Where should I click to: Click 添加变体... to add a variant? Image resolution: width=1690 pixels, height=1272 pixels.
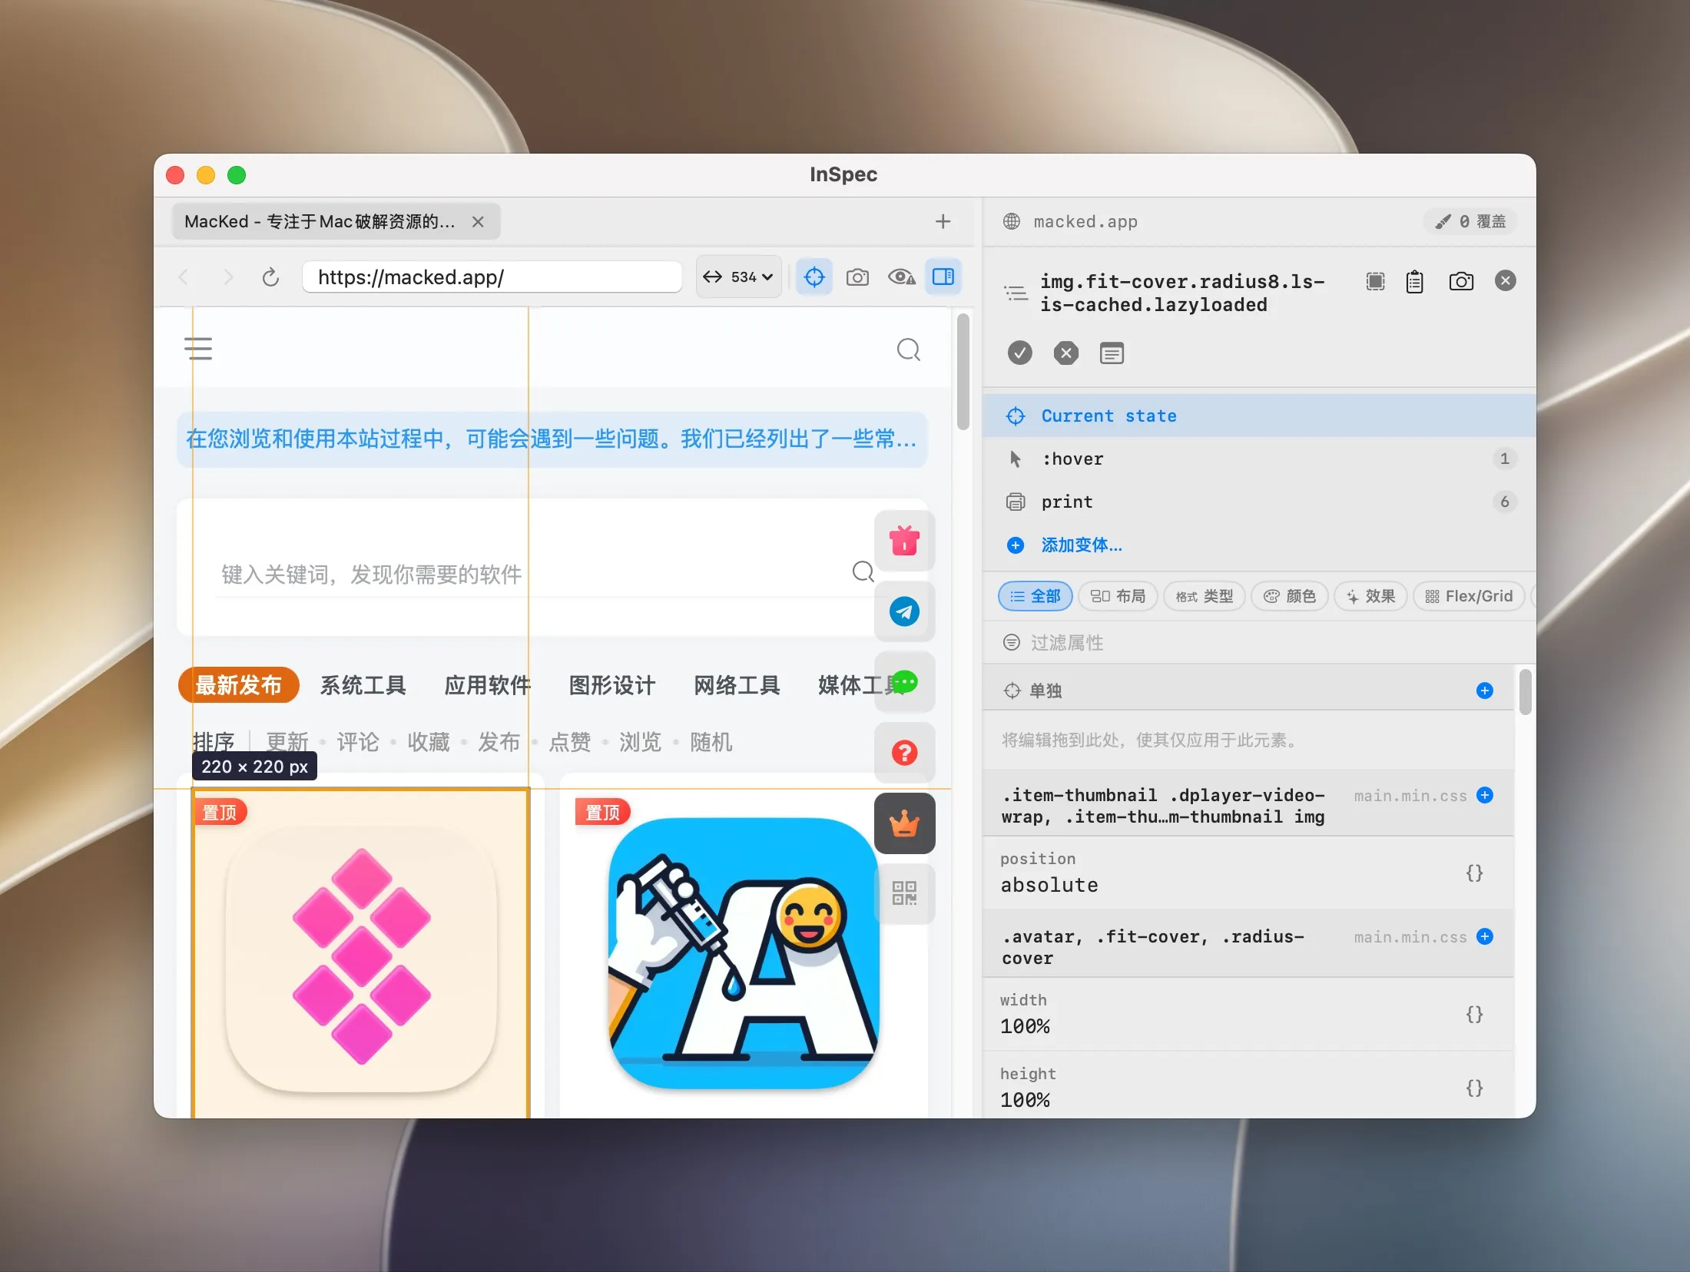[1082, 545]
